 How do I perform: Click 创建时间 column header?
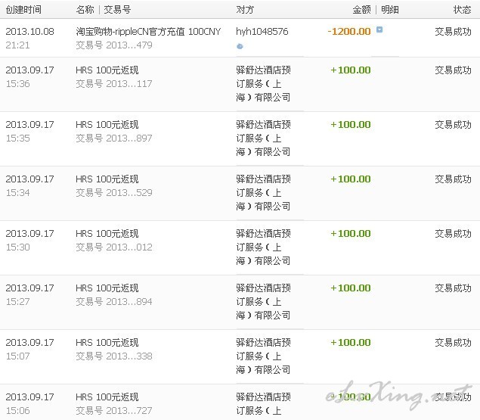pos(23,10)
